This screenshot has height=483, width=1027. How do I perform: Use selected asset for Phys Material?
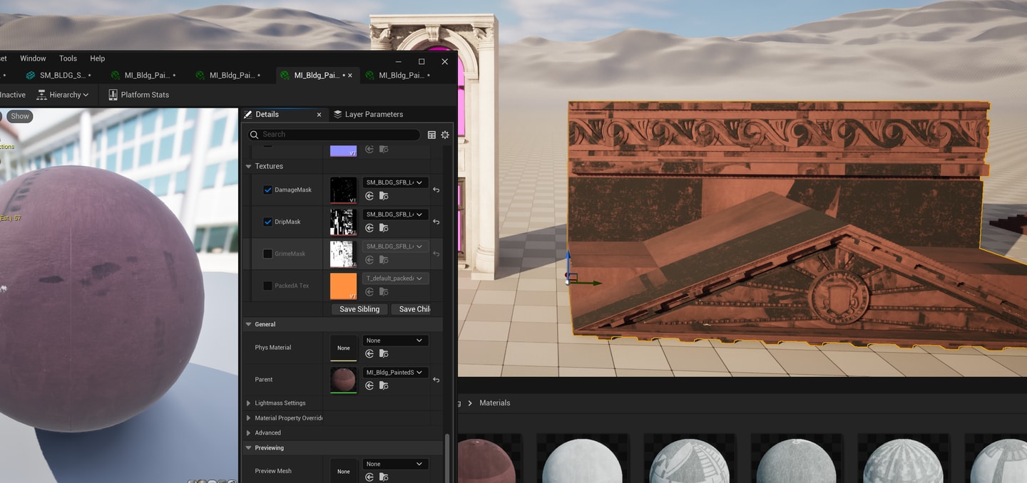[x=369, y=354]
